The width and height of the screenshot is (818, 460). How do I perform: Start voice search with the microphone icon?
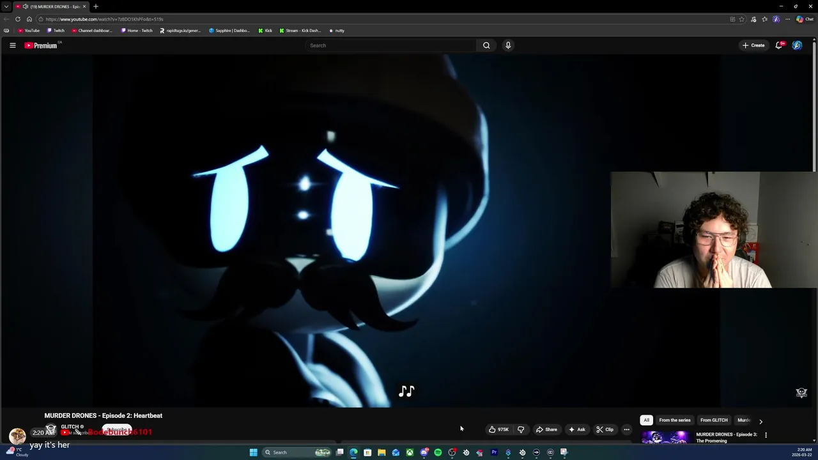click(508, 45)
